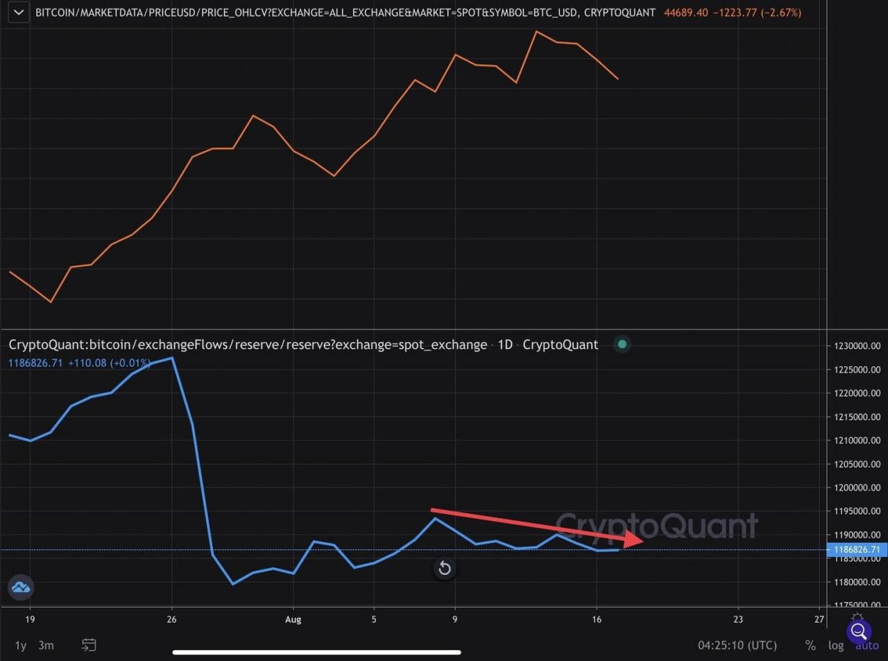The height and width of the screenshot is (661, 888).
Task: Click the chart reset circular arrow icon
Action: coord(444,569)
